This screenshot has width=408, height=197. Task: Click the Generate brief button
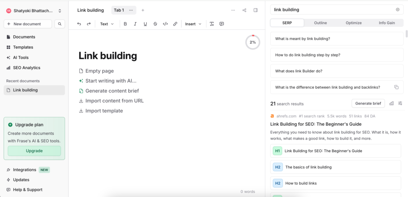tap(368, 103)
